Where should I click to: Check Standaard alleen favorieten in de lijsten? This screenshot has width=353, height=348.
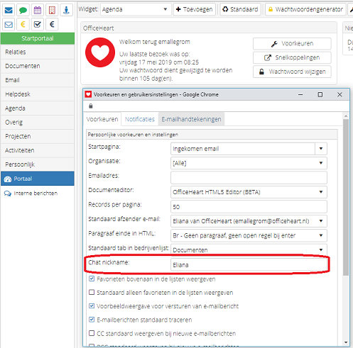coord(92,292)
